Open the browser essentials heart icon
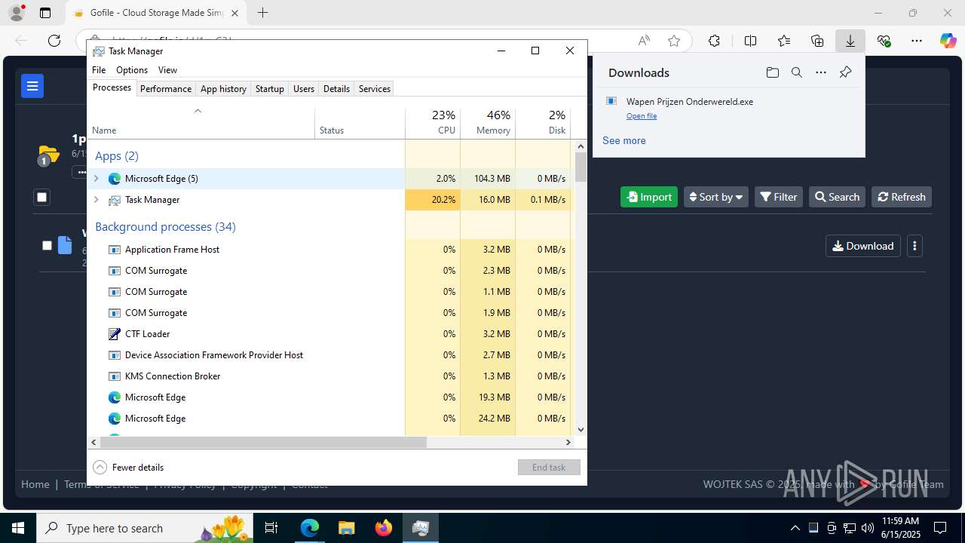The height and width of the screenshot is (543, 965). tap(884, 41)
